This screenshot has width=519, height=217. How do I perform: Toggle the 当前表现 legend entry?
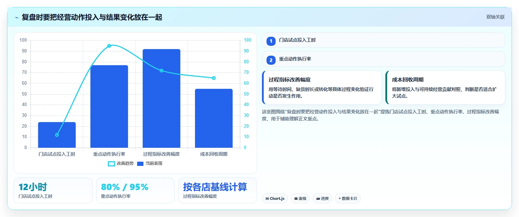tap(150, 163)
